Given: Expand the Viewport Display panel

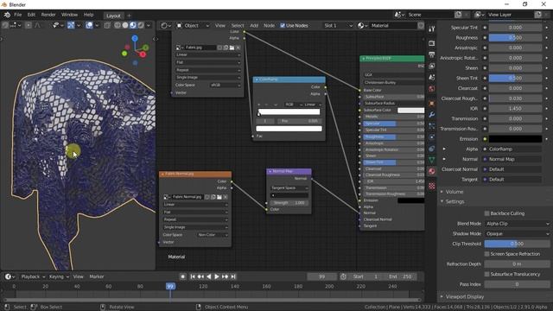Looking at the screenshot, I should click(465, 297).
